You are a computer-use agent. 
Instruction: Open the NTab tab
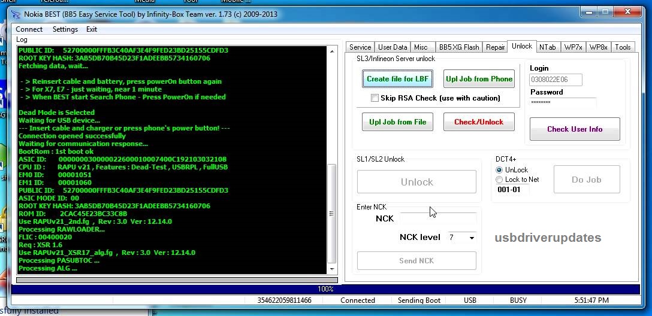point(547,47)
